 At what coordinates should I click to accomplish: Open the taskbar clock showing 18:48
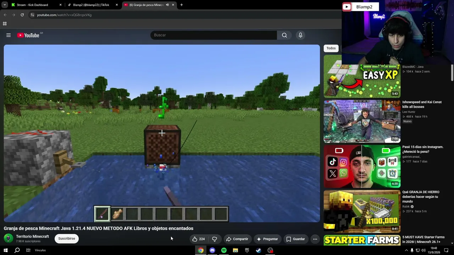coord(434,250)
